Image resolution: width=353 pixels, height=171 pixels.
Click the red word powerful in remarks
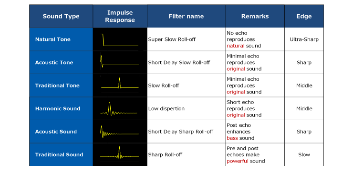238,161
